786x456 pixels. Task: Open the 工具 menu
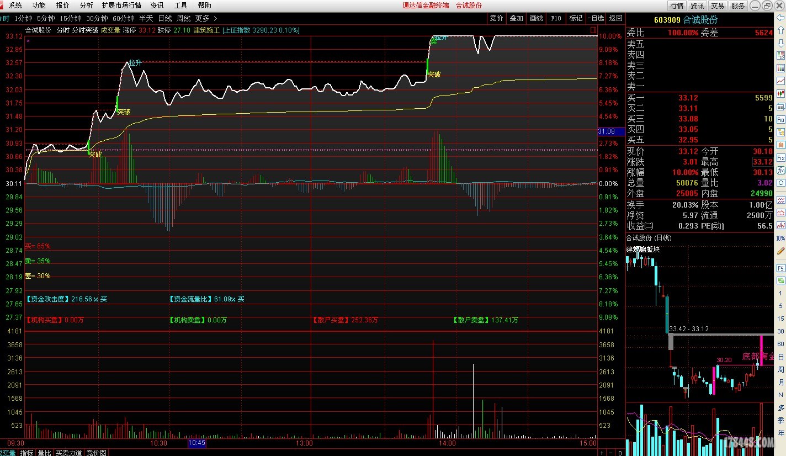[180, 5]
